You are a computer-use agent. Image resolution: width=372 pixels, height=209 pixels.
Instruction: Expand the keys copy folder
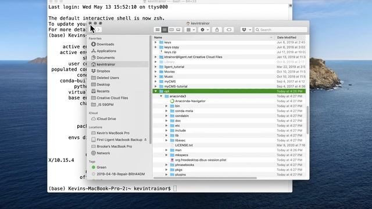point(156,47)
